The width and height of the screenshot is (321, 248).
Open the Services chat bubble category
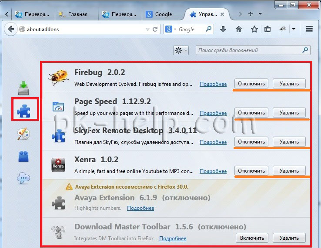23,178
